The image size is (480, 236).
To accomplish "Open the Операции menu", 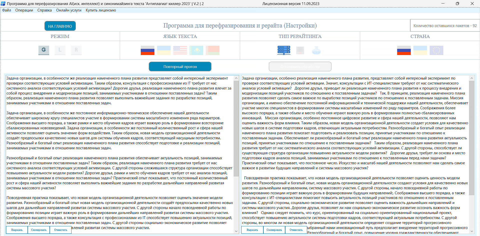I will pyautogui.click(x=24, y=10).
